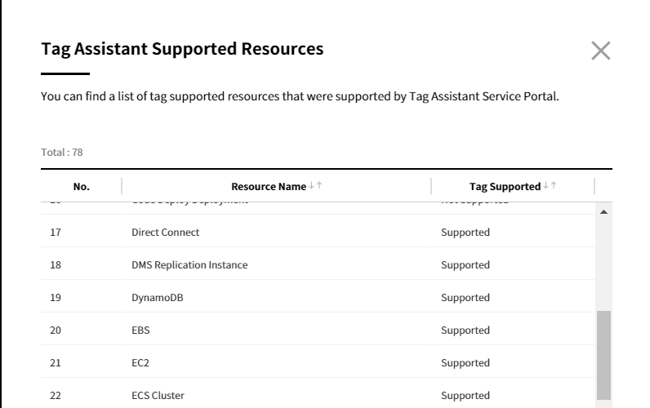The width and height of the screenshot is (650, 408).
Task: Click the table's vertical scrollbar thumb
Action: 603,355
